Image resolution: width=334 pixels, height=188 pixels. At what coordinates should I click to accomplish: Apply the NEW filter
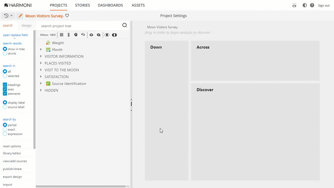[53, 35]
